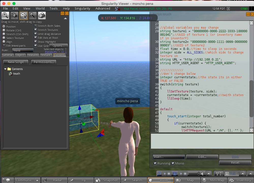Open the Communicate window
This screenshot has width=254, height=183.
24,180
